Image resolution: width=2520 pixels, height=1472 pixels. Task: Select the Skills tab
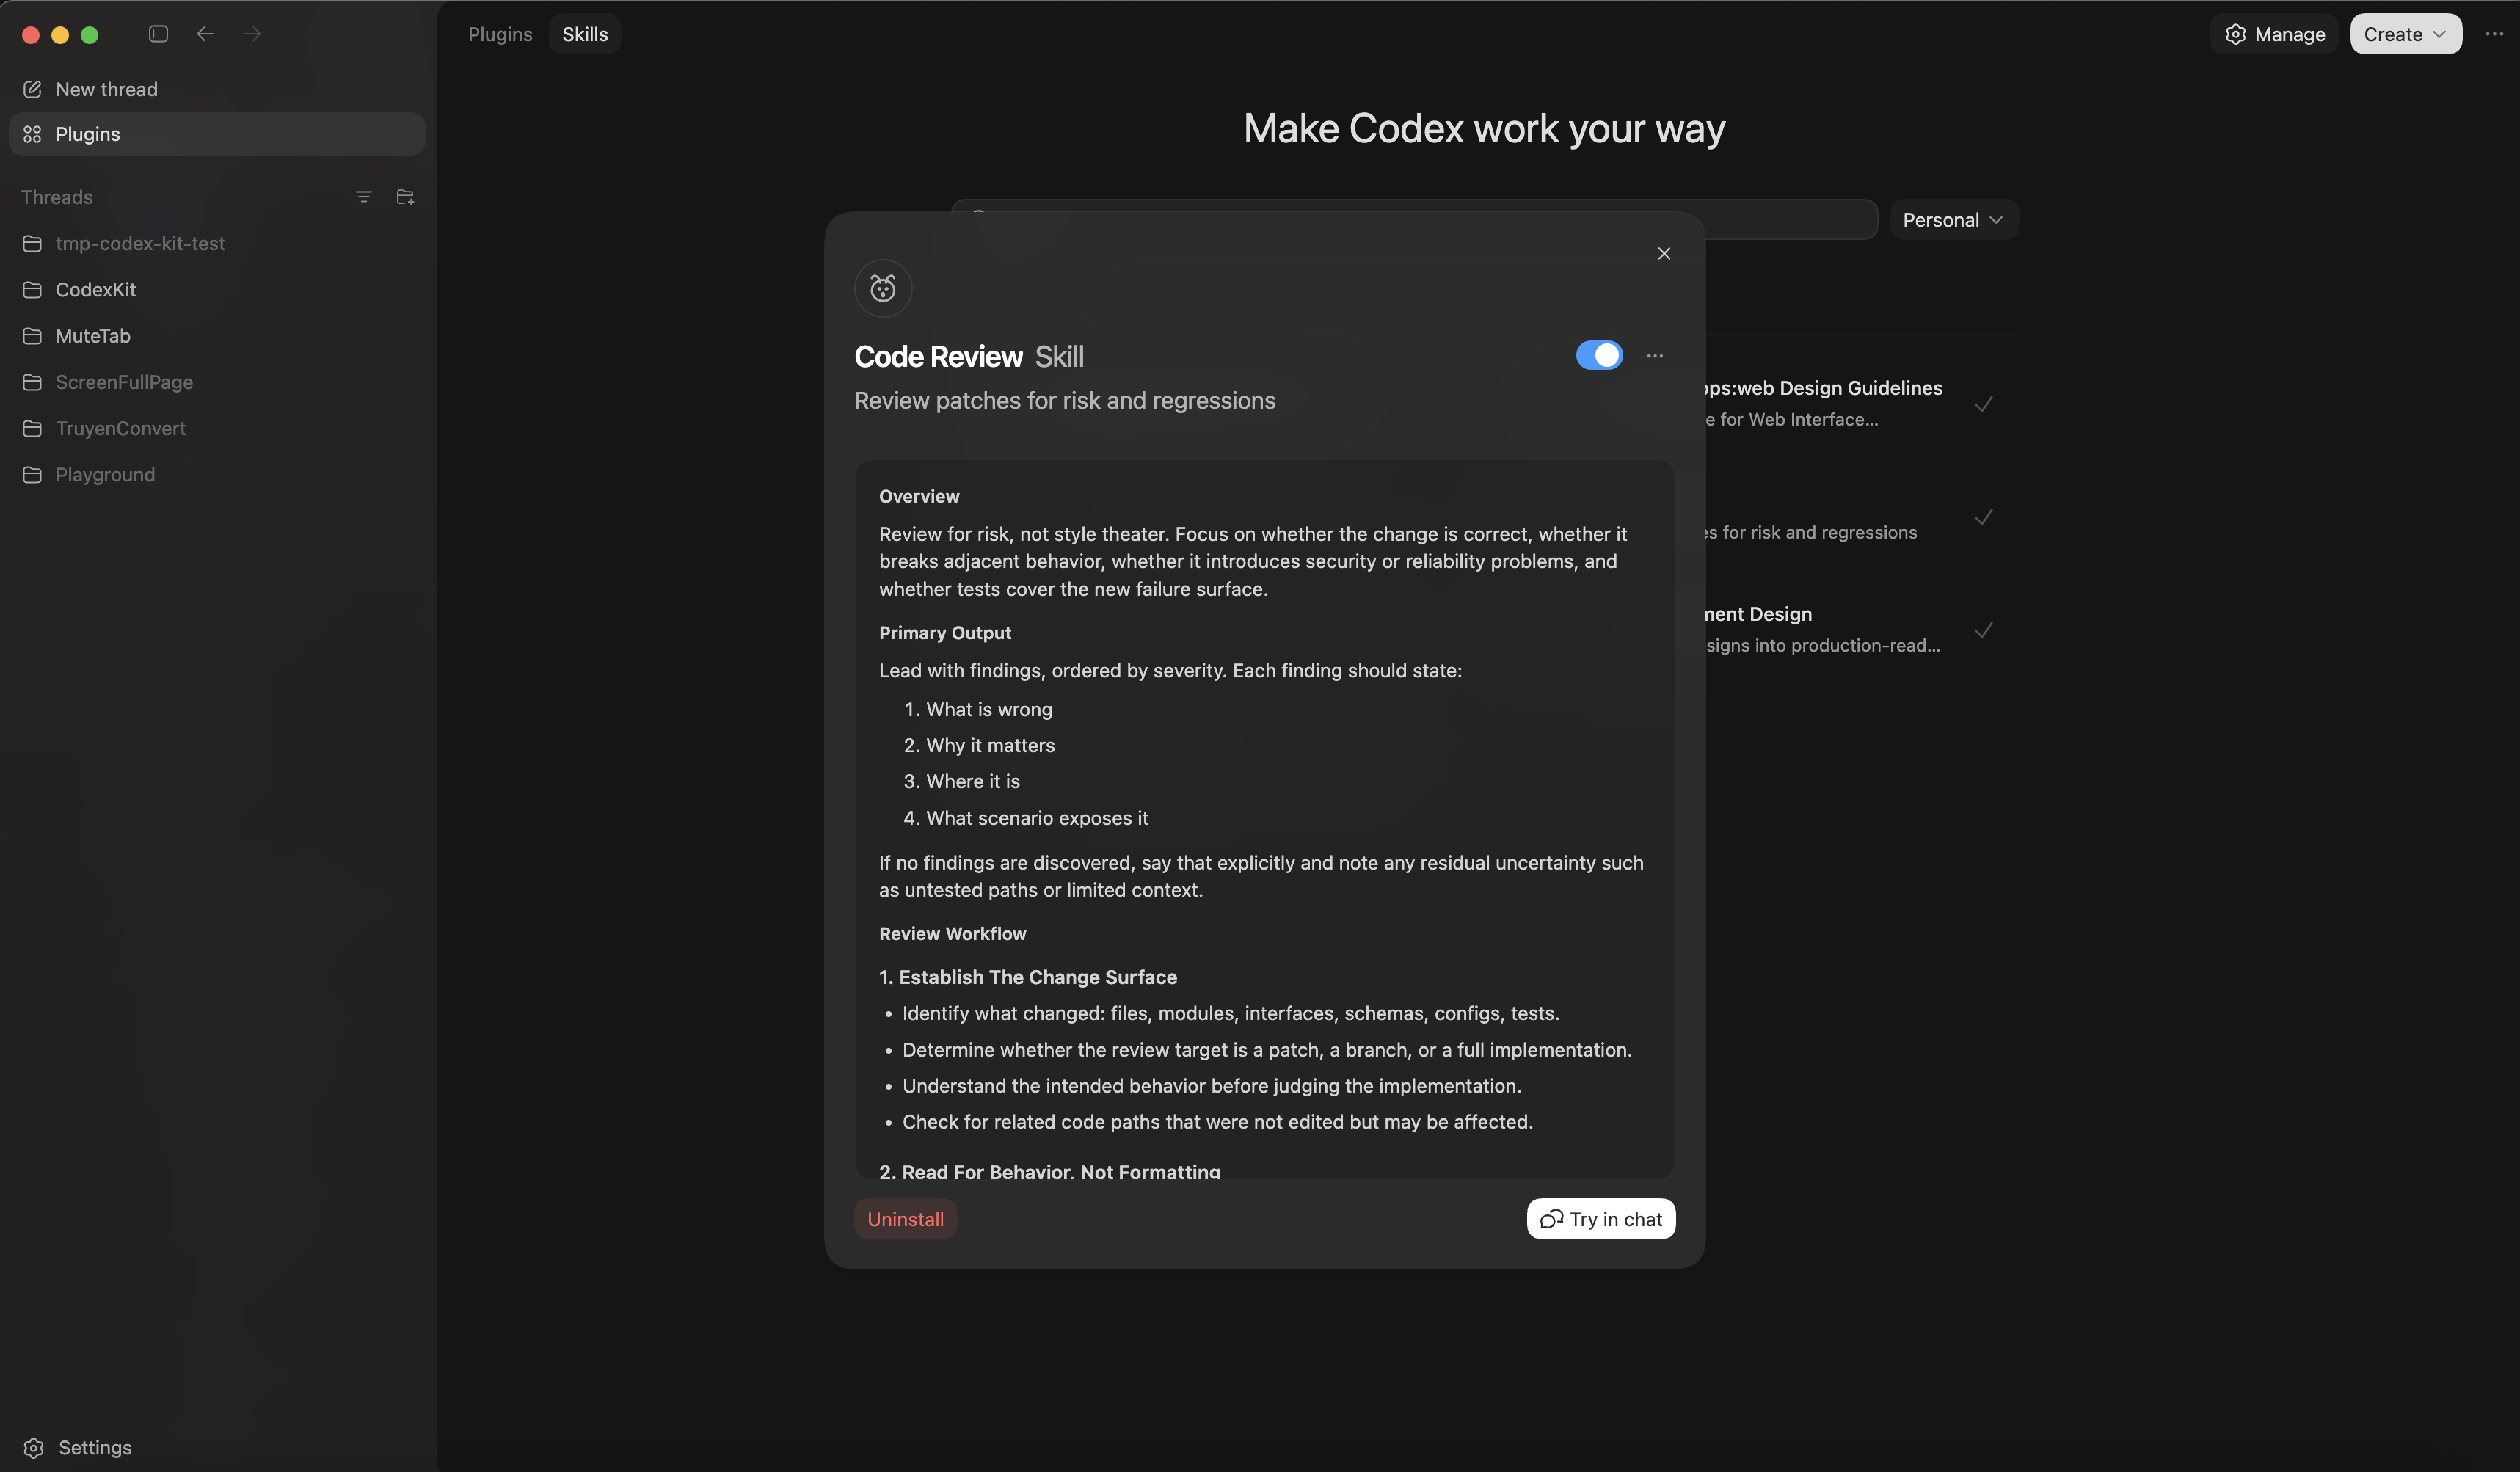584,34
